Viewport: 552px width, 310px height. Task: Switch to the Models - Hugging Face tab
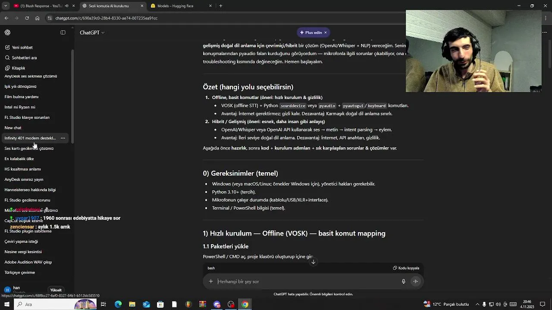(x=181, y=6)
